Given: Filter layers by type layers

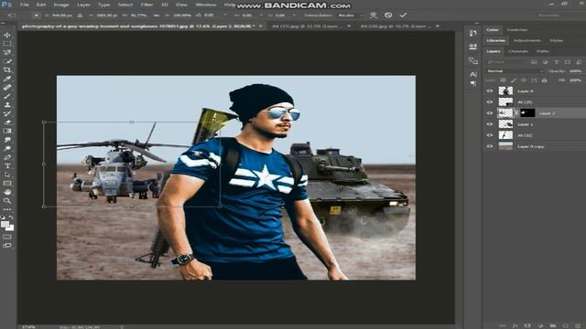Looking at the screenshot, I should coord(556,62).
